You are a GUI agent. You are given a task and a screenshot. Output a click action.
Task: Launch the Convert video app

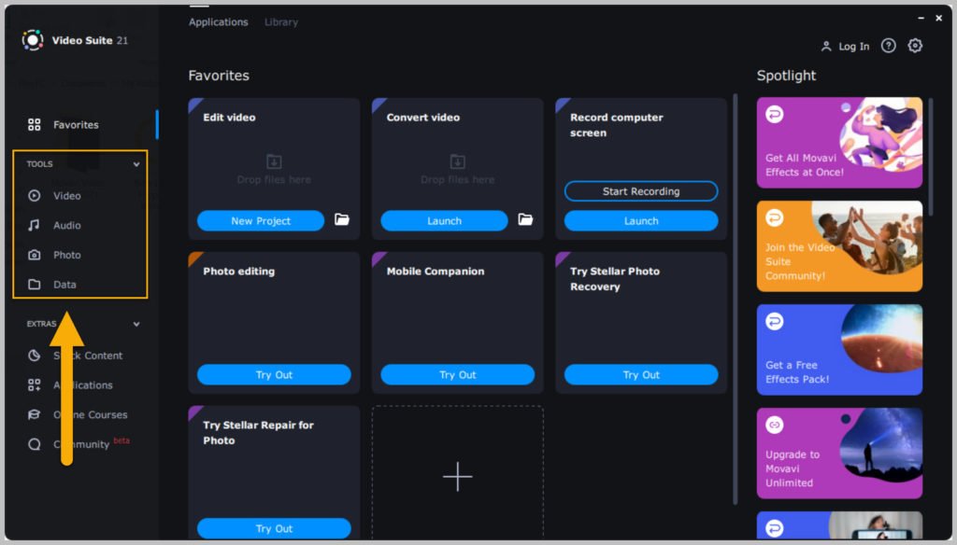(444, 220)
